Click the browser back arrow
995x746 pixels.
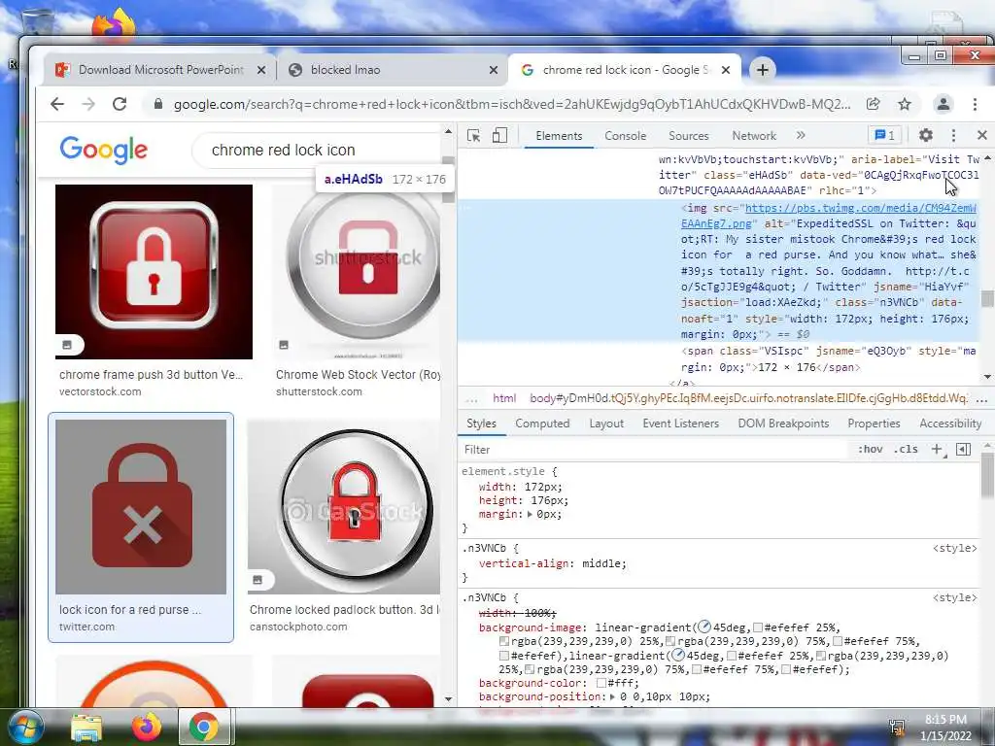(57, 104)
